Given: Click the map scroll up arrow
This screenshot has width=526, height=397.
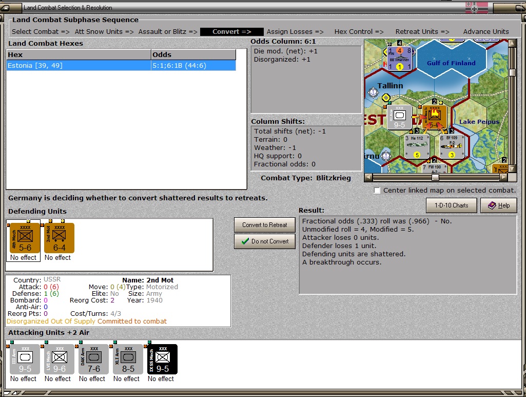Looking at the screenshot, I should coord(512,43).
